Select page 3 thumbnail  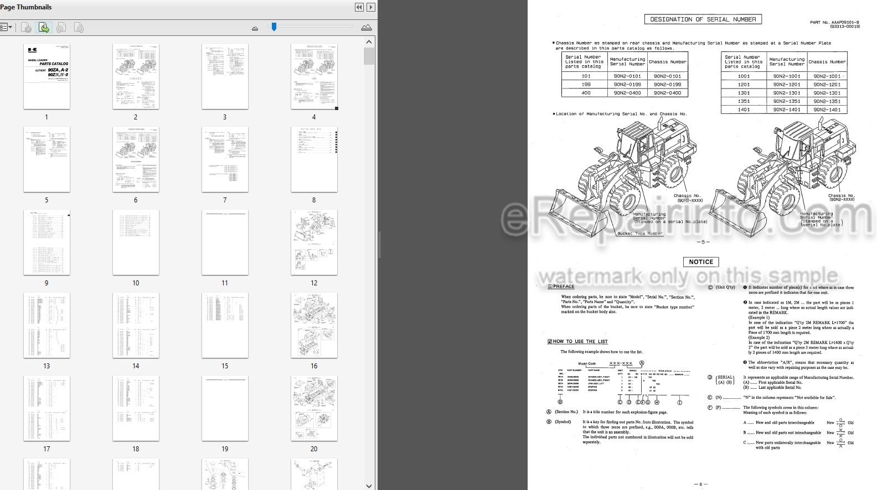[x=225, y=76]
